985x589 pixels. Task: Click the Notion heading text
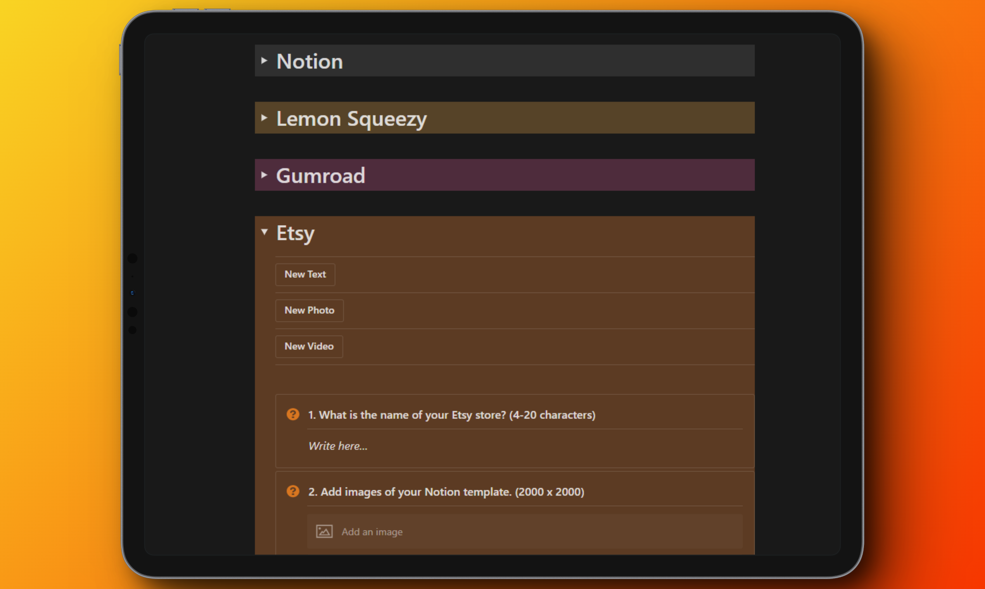(309, 62)
